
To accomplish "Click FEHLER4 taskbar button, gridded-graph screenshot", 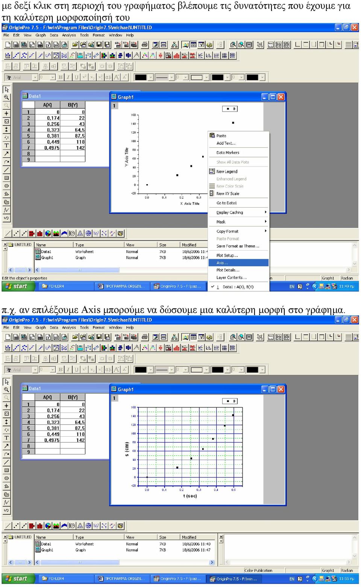I will (66, 579).
